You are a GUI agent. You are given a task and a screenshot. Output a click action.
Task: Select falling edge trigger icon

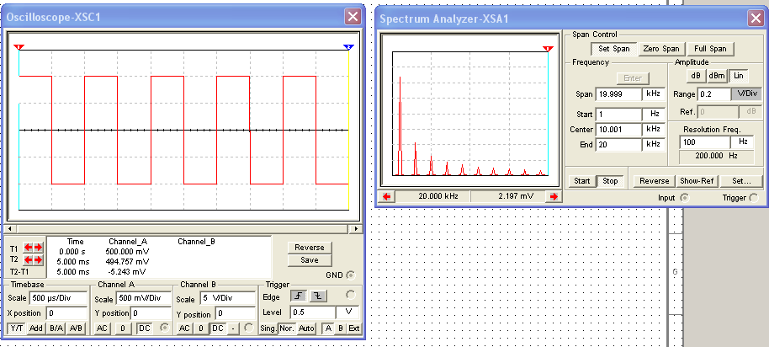coord(317,296)
